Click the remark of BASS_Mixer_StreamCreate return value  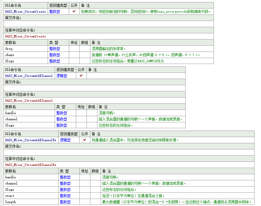(146, 11)
